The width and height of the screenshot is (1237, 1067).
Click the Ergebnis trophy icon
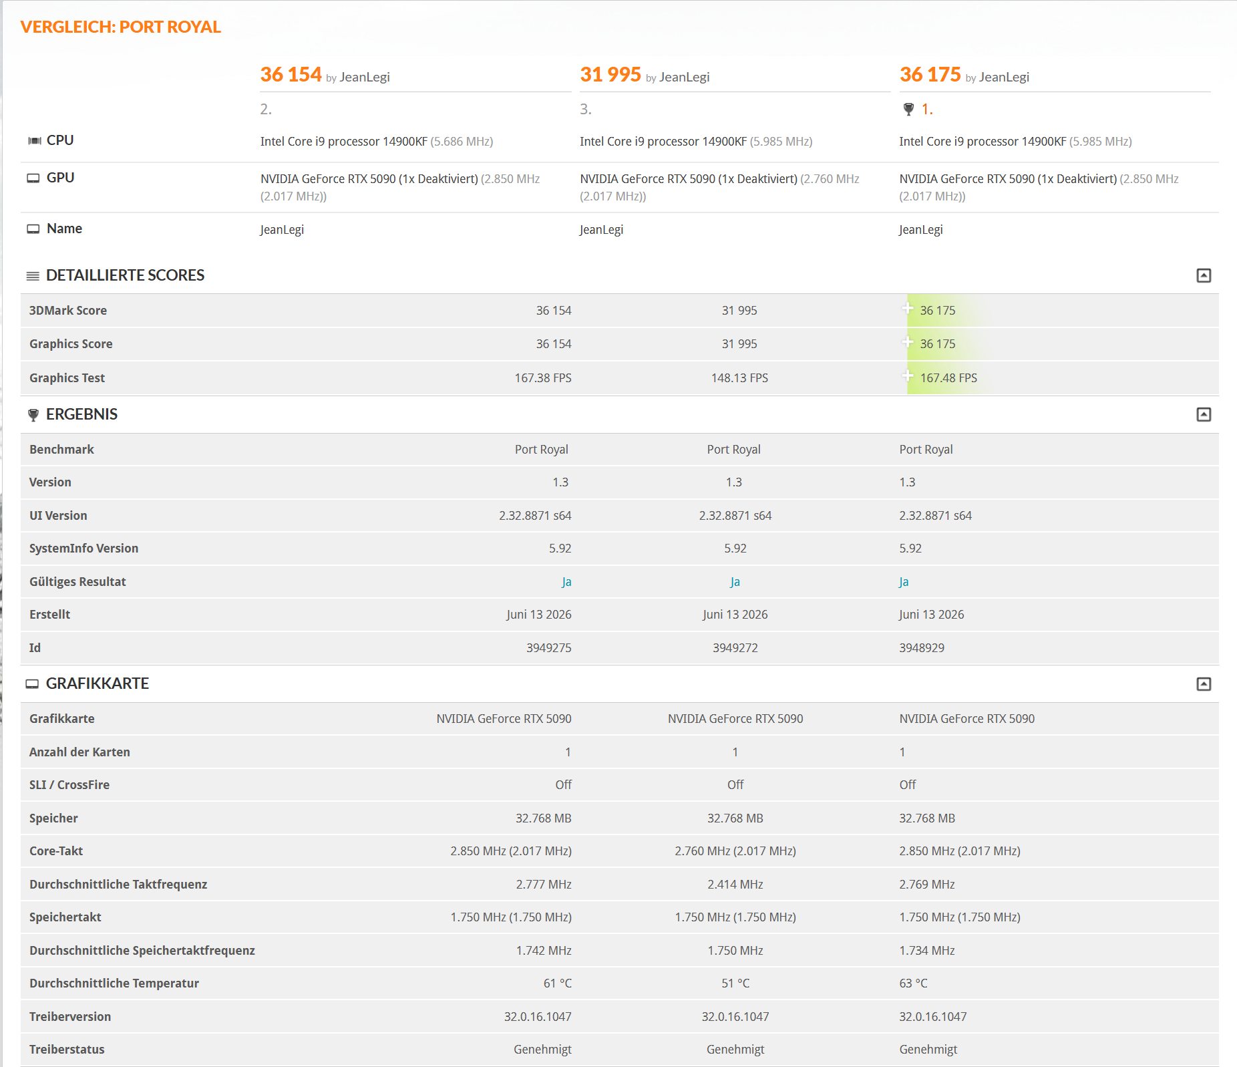33,415
